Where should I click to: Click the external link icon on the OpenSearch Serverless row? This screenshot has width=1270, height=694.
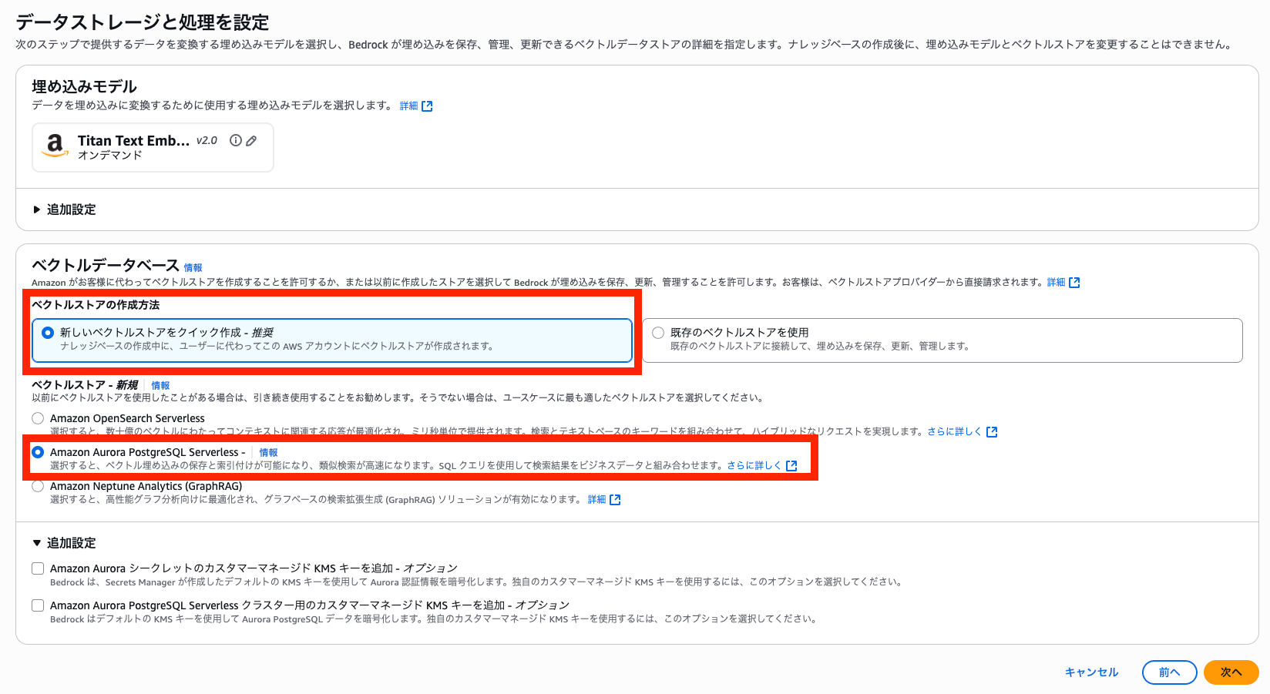[x=992, y=432]
